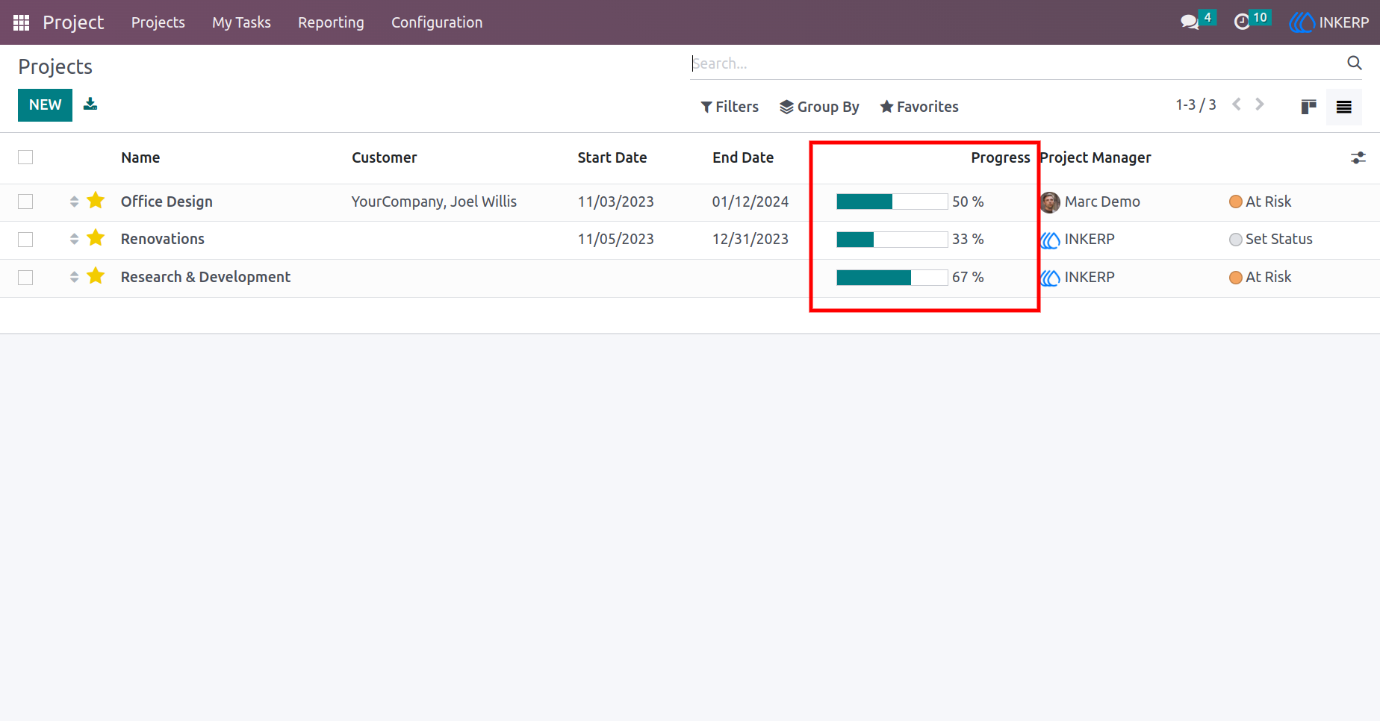Open the INKERP user menu
The image size is (1380, 721).
tap(1329, 22)
